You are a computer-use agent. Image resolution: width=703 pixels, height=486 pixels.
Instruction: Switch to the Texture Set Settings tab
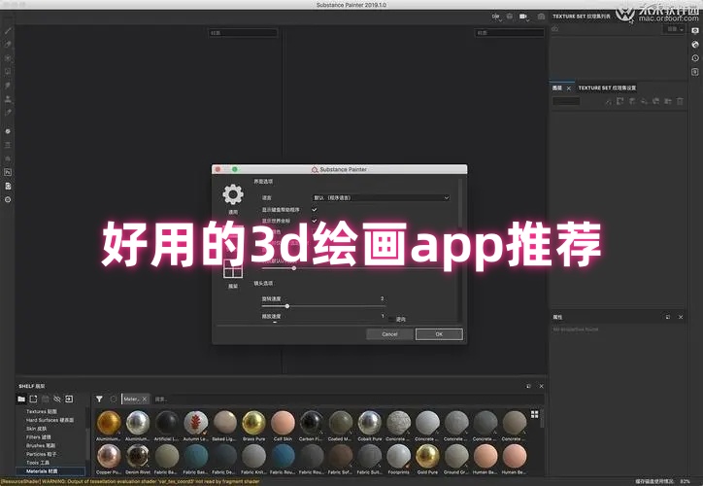[x=607, y=87]
